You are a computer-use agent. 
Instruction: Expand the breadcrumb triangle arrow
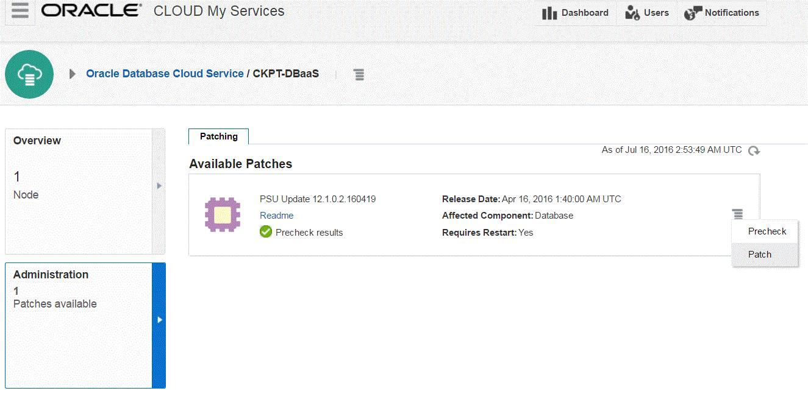(x=73, y=74)
